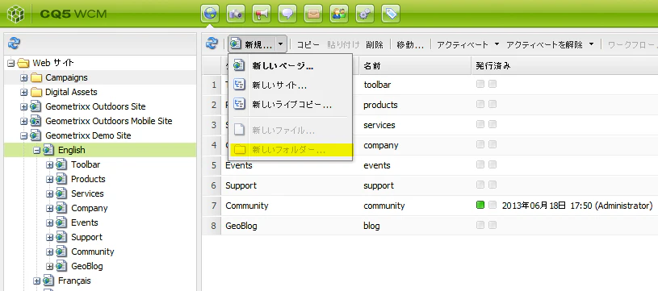Select the GeoBlog row title cell
658x291 pixels.
291,226
